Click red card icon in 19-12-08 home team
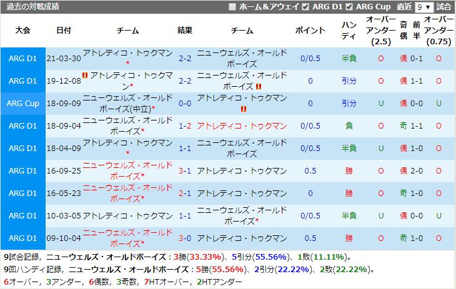 click(85, 76)
